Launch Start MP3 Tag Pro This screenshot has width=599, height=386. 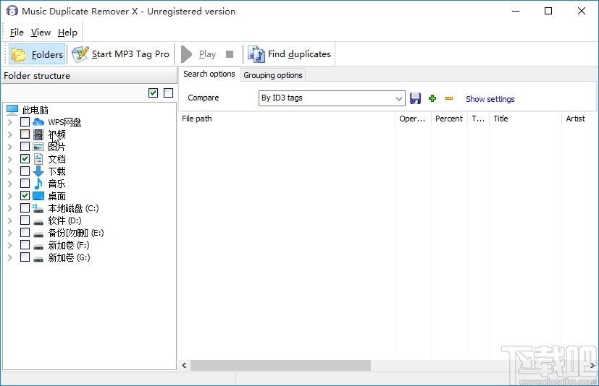(120, 54)
